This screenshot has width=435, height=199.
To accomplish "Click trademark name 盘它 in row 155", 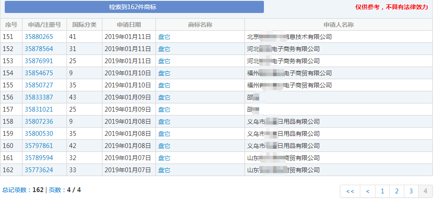I will coord(164,85).
